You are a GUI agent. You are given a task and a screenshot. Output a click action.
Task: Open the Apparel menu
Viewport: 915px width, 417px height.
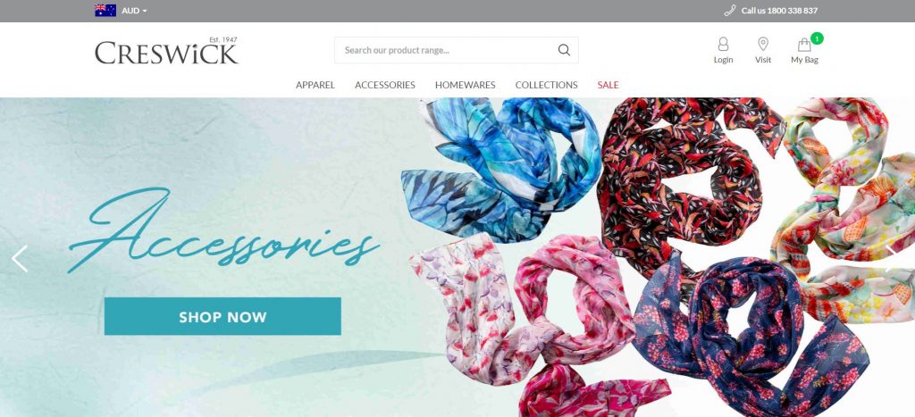pyautogui.click(x=315, y=85)
